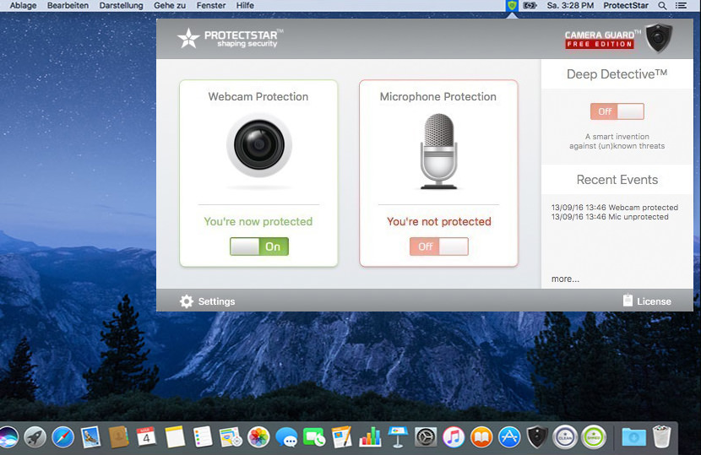Click the microphone image
Viewport: 701px width, 455px height.
438,151
